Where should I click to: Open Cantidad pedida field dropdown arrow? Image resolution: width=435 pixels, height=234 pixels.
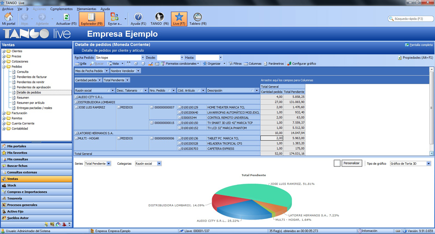tap(99, 80)
